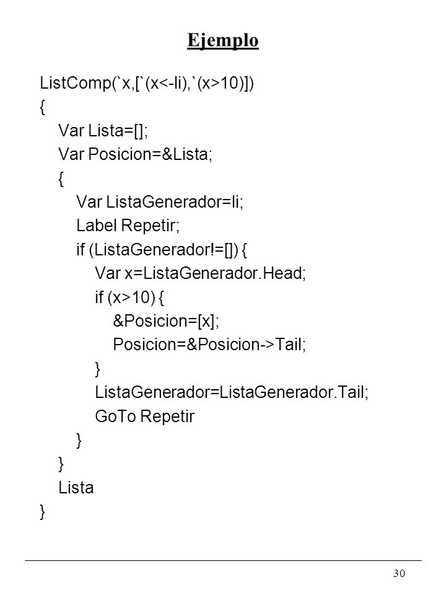Click the Var Posicion=&Lista; line
The height and width of the screenshot is (595, 446).
[136, 154]
